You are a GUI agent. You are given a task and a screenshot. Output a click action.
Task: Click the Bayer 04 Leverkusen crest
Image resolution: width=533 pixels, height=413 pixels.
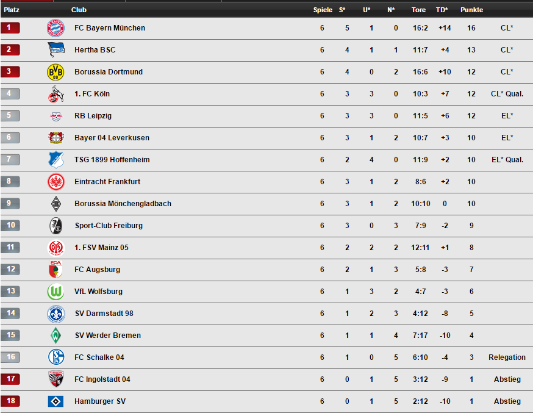click(55, 138)
